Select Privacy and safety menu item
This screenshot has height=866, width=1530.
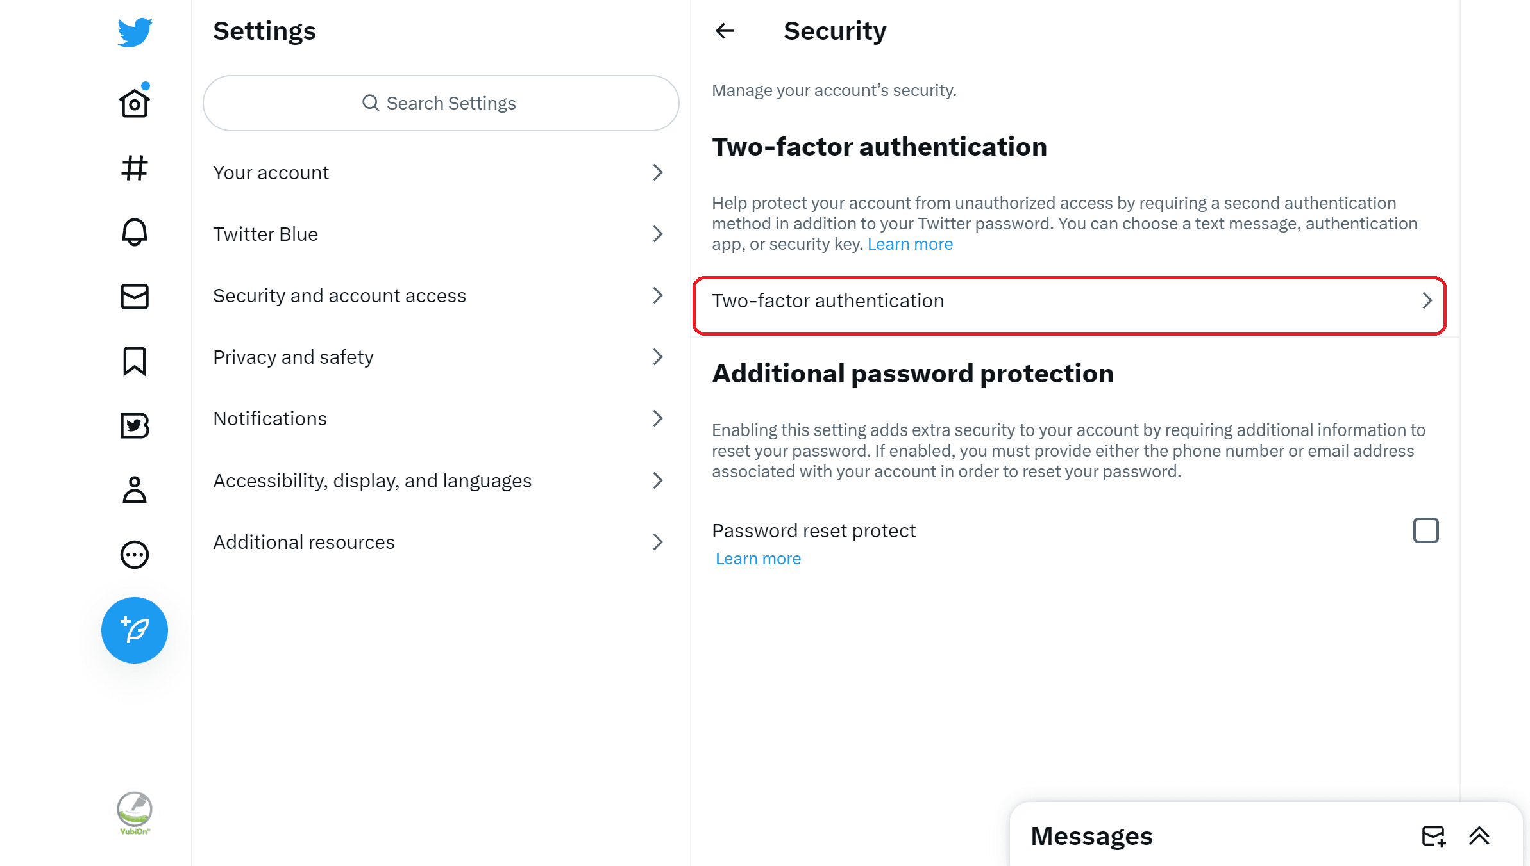point(441,357)
